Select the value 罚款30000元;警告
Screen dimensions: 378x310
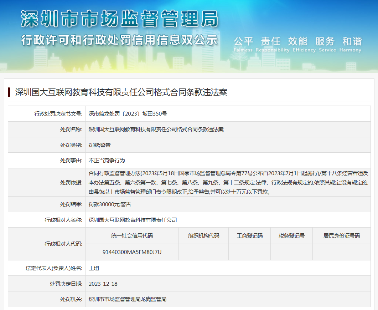(x=110, y=204)
